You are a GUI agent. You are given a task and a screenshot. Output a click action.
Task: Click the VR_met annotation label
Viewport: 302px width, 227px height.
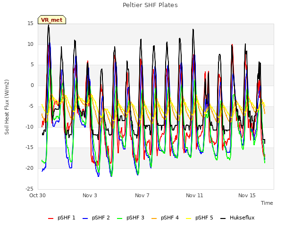(52, 20)
